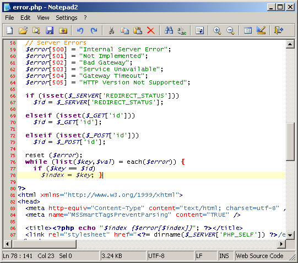Click the Web Source Code scheme label
The width and height of the screenshot is (298, 263).
point(259,256)
